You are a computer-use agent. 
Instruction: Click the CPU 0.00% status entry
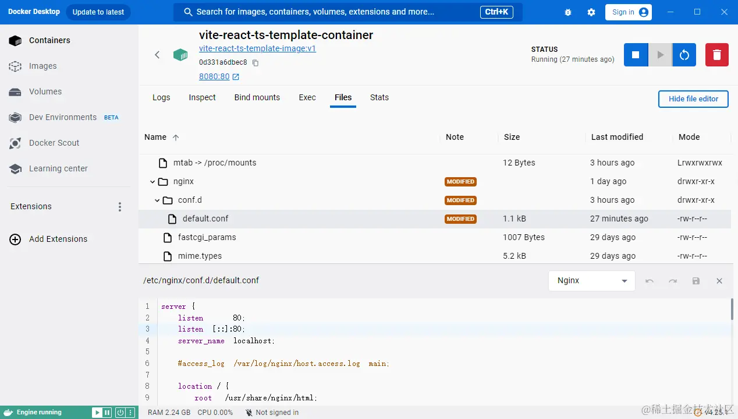coord(215,413)
